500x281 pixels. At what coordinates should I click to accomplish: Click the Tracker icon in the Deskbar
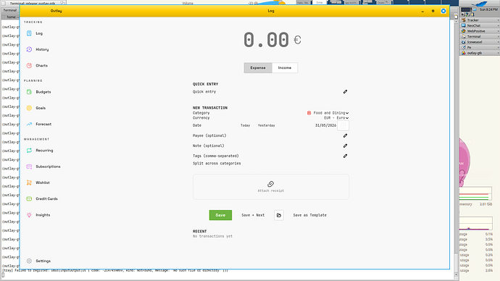(x=464, y=20)
